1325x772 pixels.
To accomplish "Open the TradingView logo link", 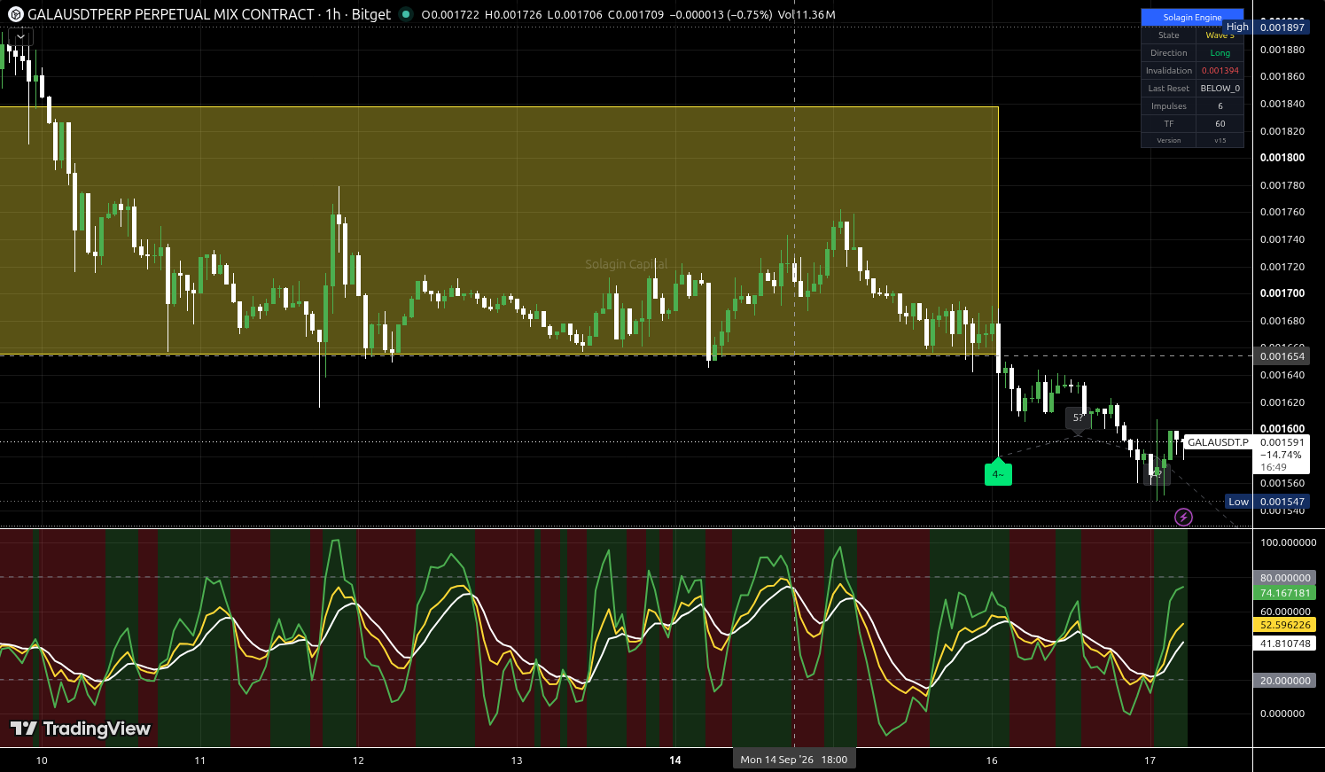I will coord(81,729).
